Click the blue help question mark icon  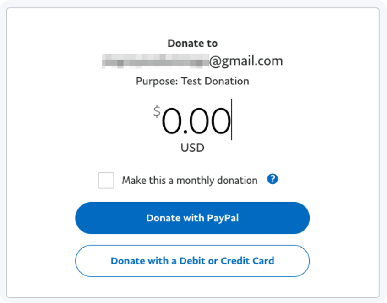click(x=273, y=179)
